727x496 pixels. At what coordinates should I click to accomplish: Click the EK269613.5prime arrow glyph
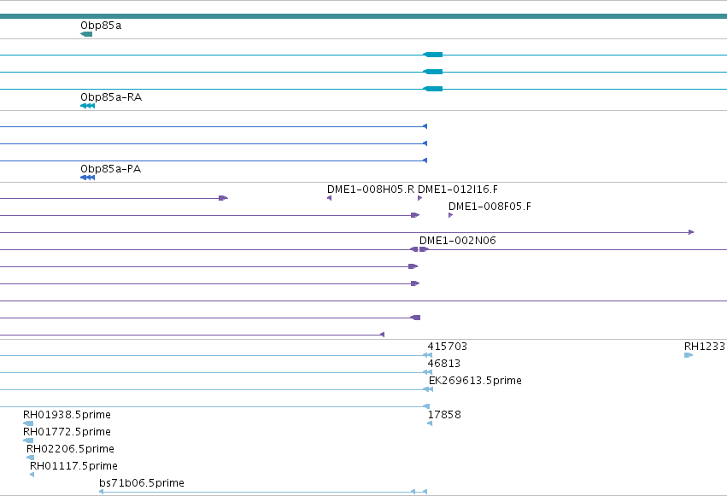[x=428, y=389]
